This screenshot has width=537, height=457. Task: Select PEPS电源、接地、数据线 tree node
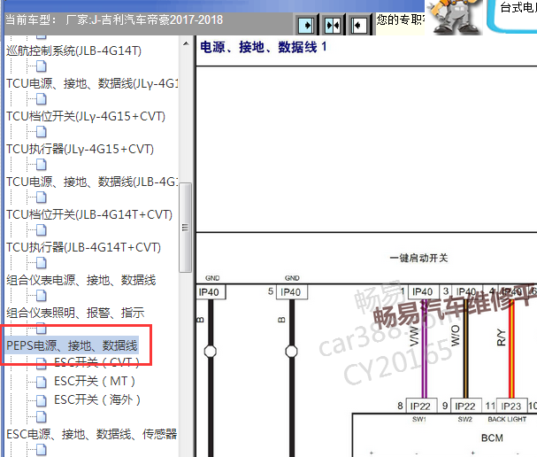(72, 345)
